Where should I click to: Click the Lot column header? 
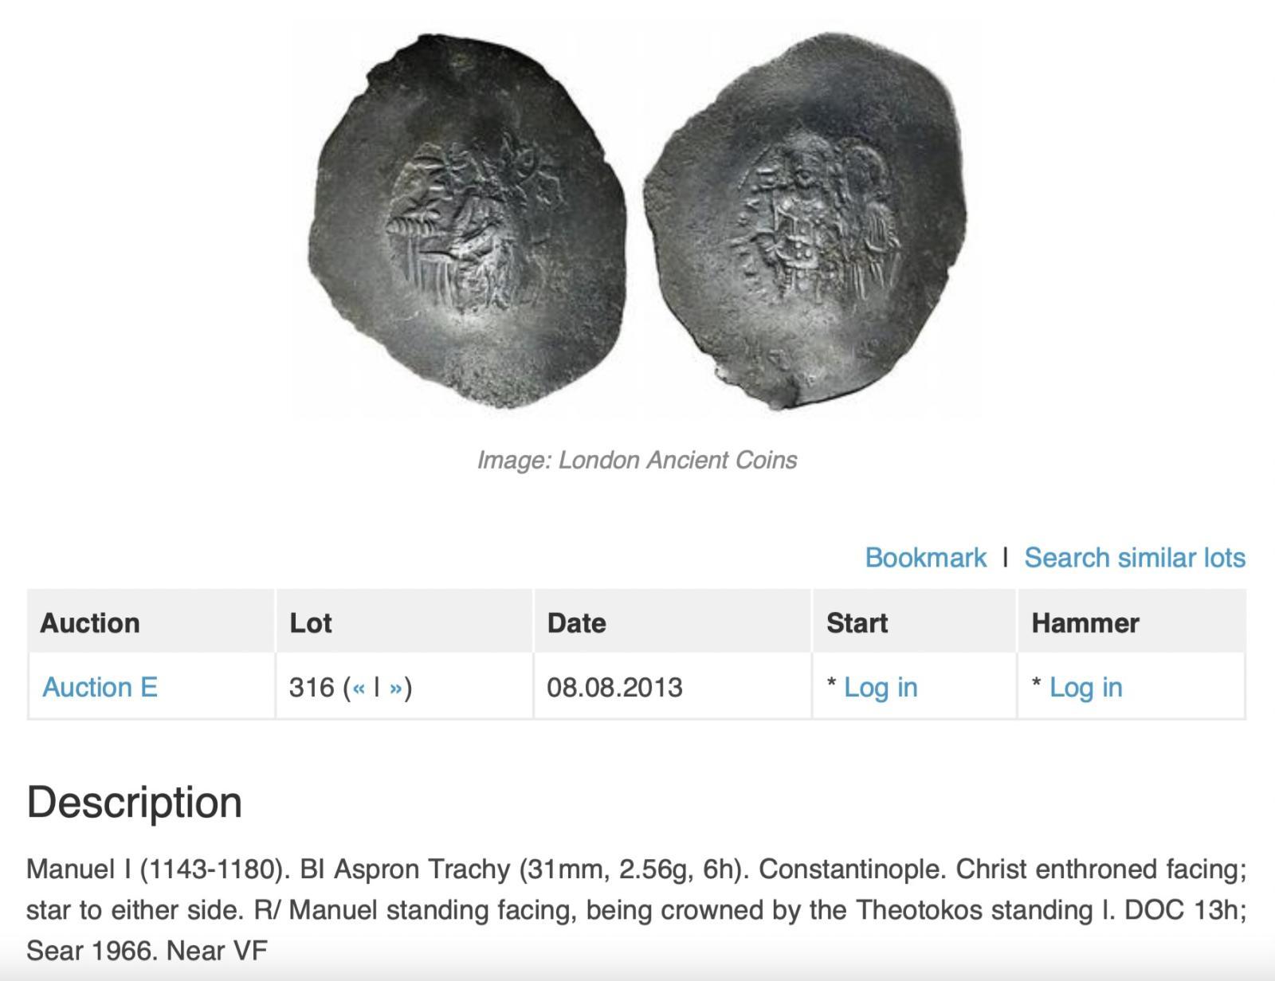tap(310, 622)
